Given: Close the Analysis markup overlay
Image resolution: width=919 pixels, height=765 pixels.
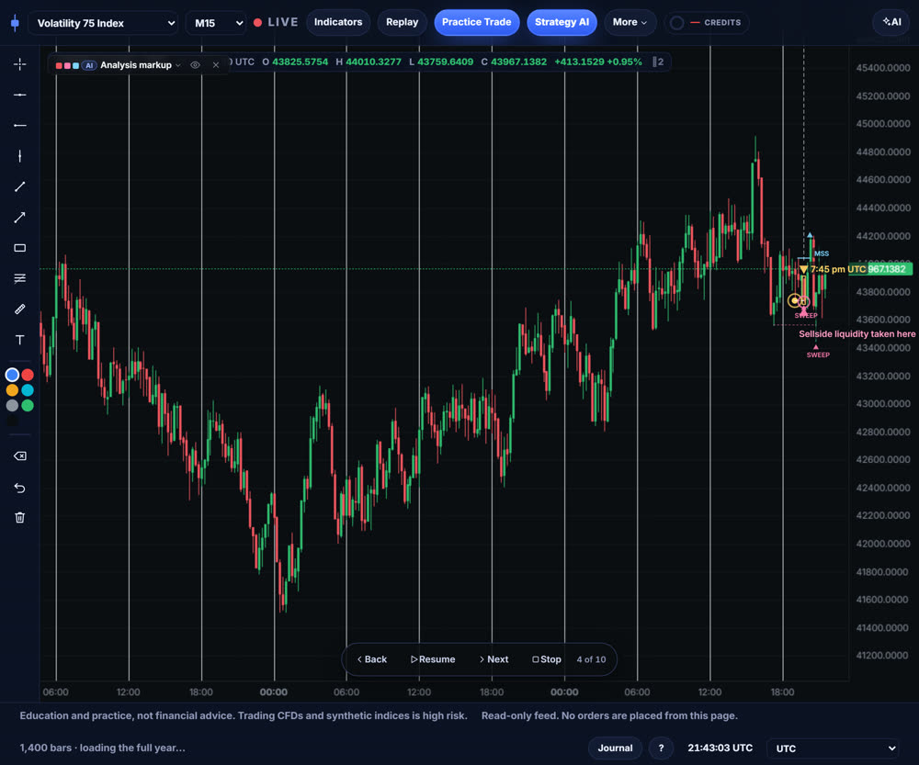Looking at the screenshot, I should (216, 65).
